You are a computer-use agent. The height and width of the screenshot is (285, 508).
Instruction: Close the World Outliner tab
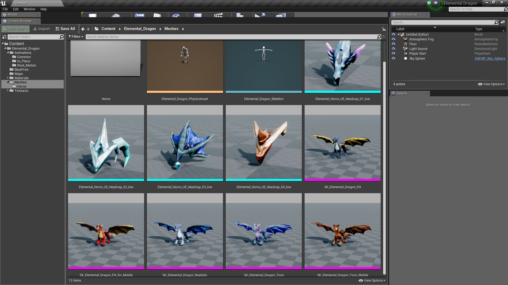point(427,15)
